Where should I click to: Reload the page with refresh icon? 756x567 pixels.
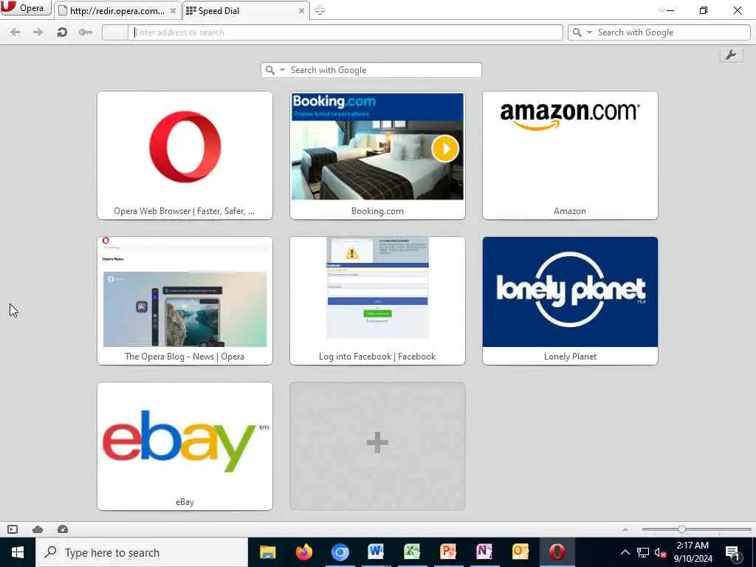pyautogui.click(x=62, y=32)
